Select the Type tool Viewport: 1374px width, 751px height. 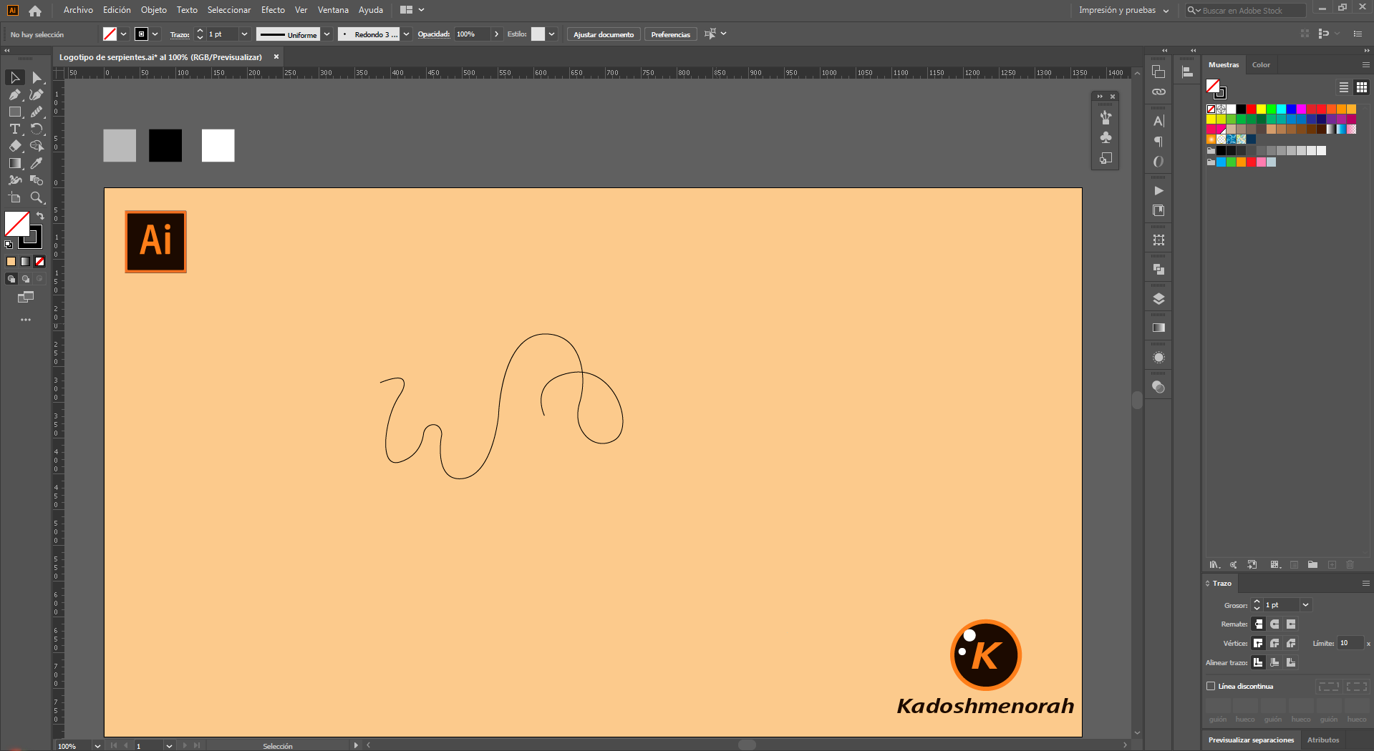point(15,129)
